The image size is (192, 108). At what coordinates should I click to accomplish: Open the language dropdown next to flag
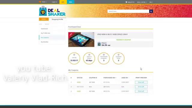click(44, 2)
